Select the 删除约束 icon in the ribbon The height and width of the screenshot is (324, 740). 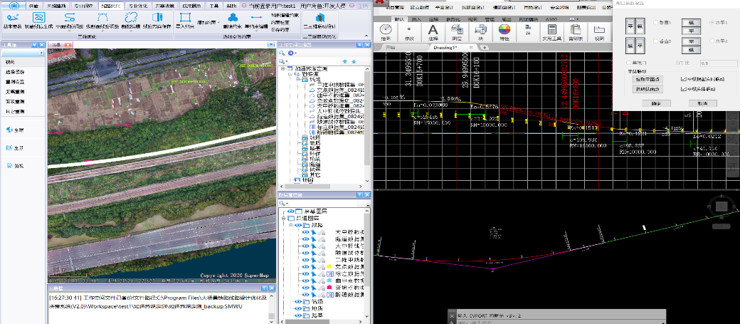[232, 18]
